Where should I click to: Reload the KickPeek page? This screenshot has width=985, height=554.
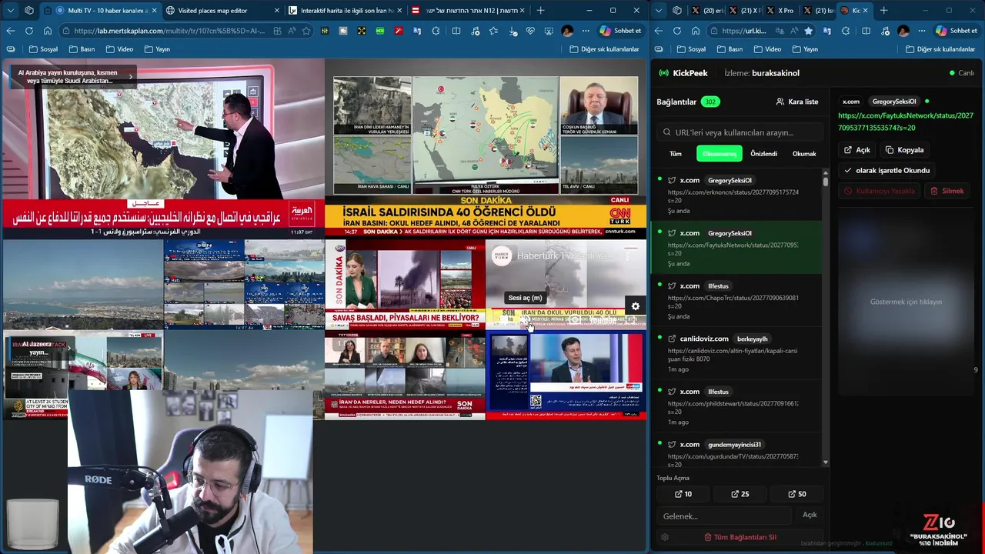677,31
